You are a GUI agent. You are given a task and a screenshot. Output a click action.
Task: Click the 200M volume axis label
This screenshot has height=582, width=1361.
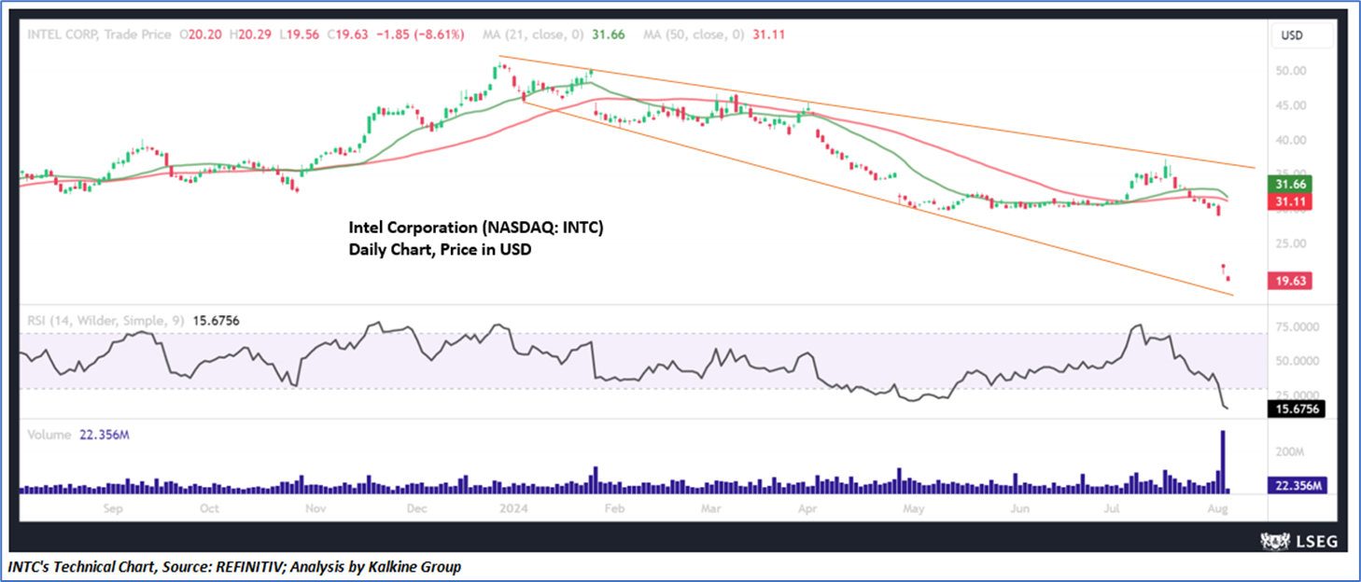(x=1291, y=451)
